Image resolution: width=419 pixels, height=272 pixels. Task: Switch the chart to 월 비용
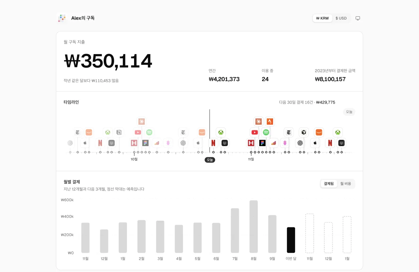(x=346, y=183)
